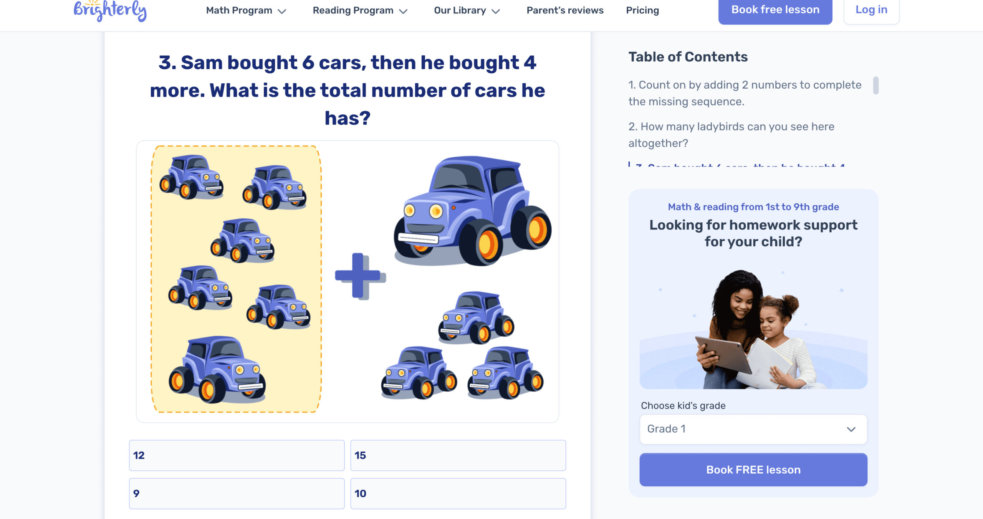The height and width of the screenshot is (519, 983).
Task: Select answer option 9
Action: click(237, 494)
